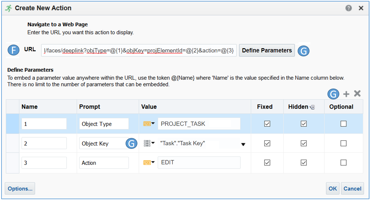This screenshot has height=201, width=370.
Task: Open the Options... settings
Action: click(20, 189)
